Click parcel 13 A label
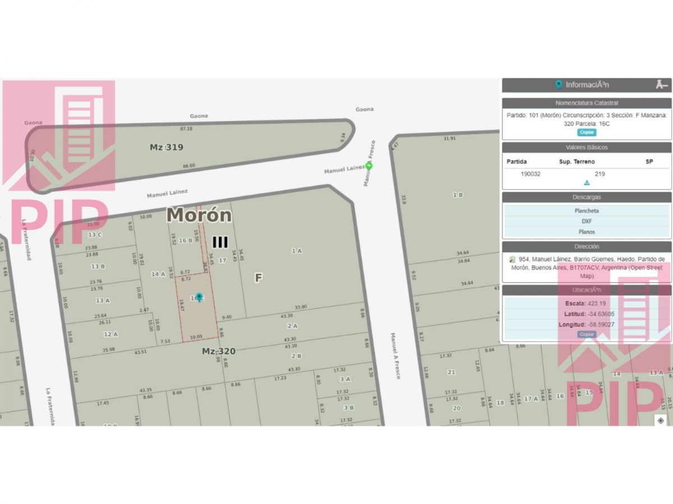This screenshot has width=673, height=504. 103,300
